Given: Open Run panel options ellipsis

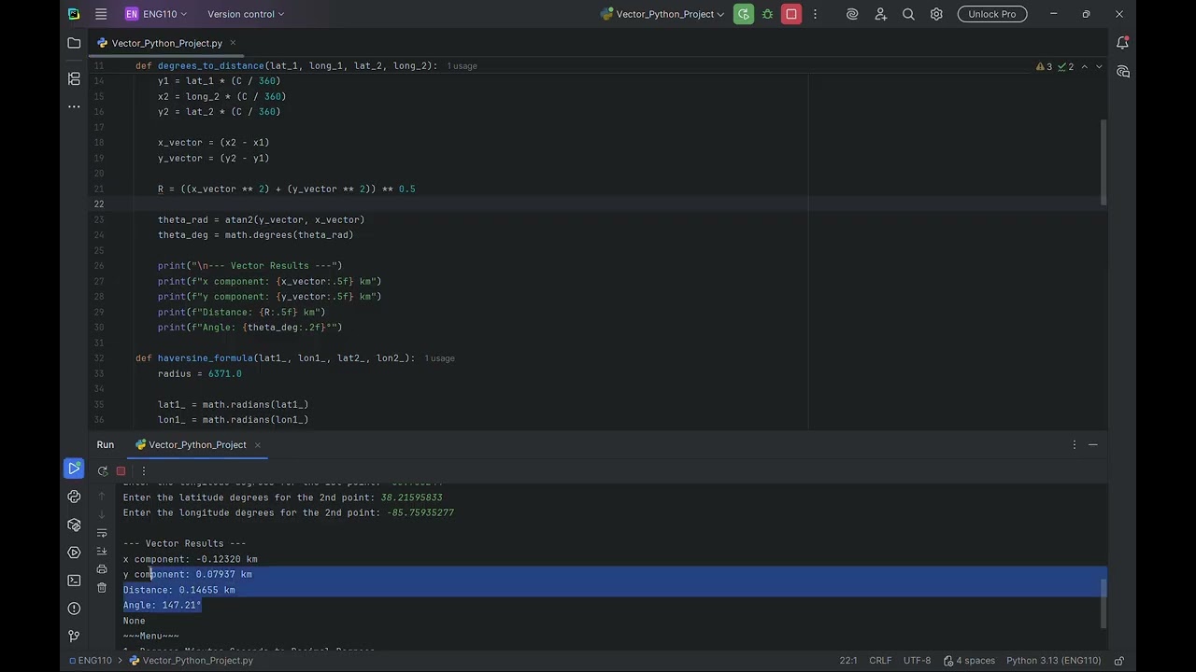Looking at the screenshot, I should click(x=1075, y=445).
